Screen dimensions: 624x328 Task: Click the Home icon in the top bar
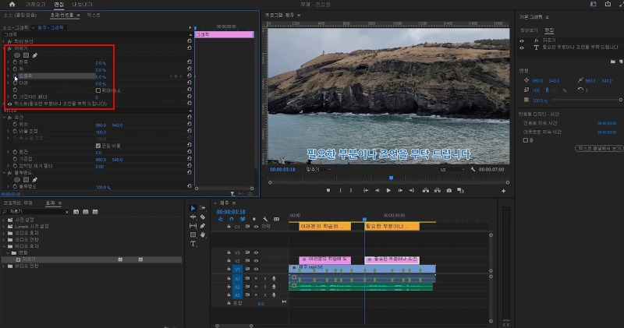12,5
